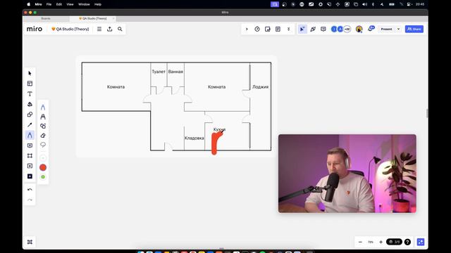Open board Search magnifier
This screenshot has height=253, width=451.
pyautogui.click(x=120, y=29)
